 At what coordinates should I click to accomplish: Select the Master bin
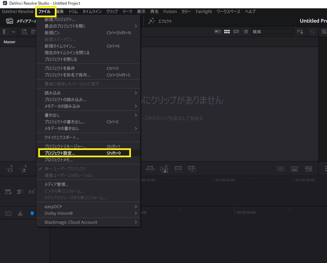[x=10, y=42]
